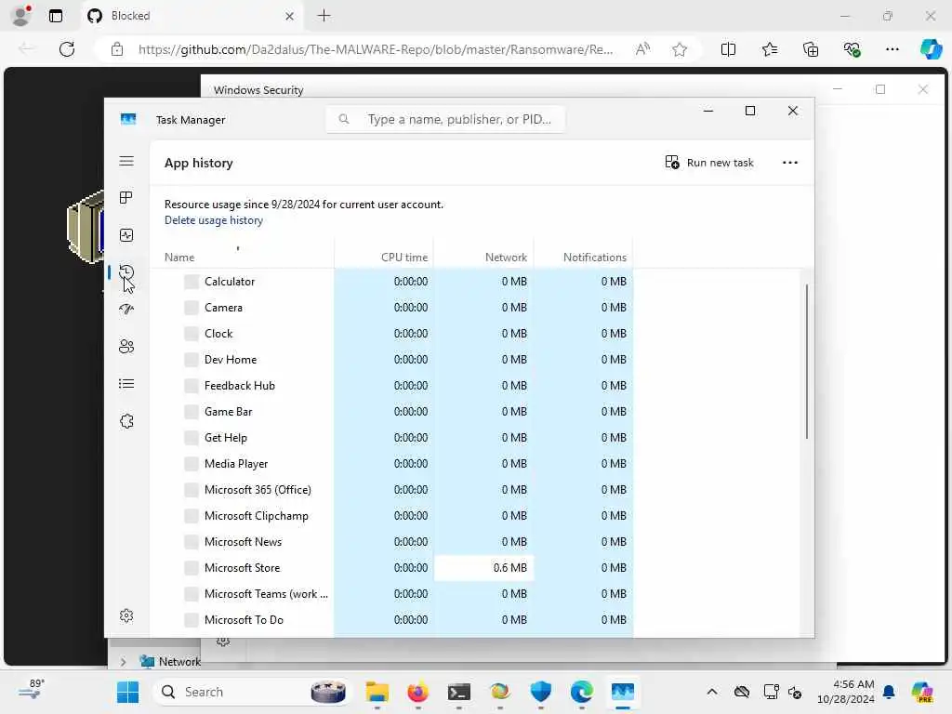View site information lock icon
The image size is (952, 714).
117,49
